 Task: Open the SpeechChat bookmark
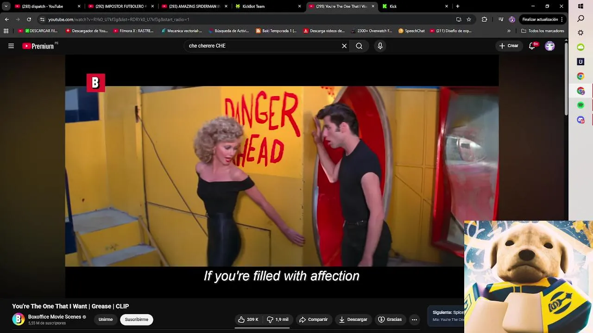411,31
